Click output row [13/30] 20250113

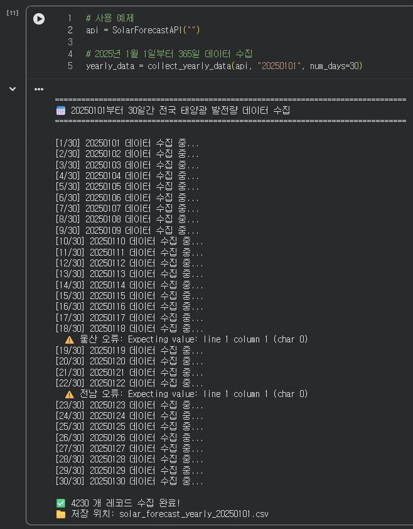tap(129, 274)
